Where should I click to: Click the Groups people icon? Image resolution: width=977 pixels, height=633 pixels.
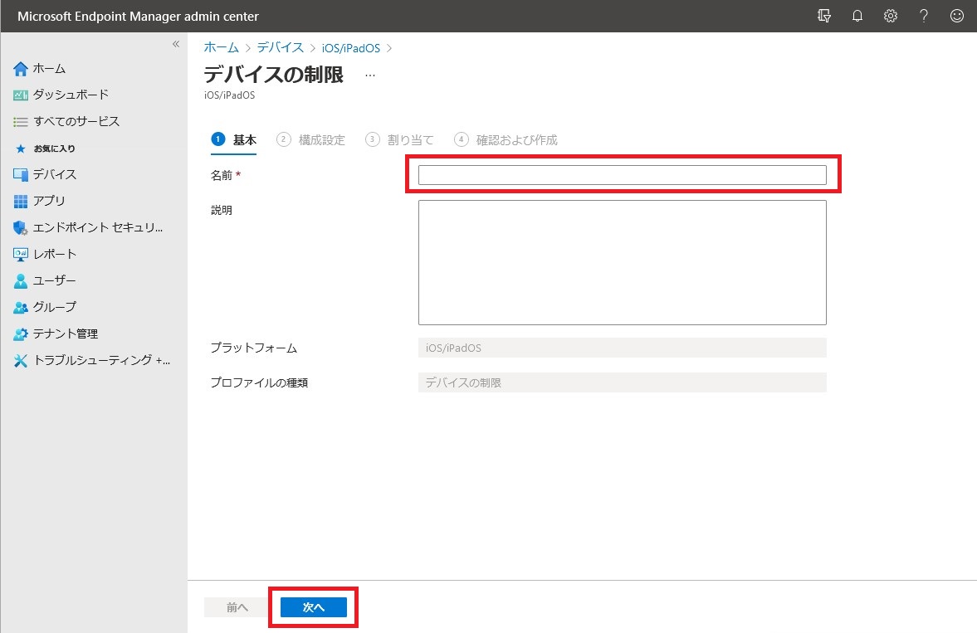21,307
